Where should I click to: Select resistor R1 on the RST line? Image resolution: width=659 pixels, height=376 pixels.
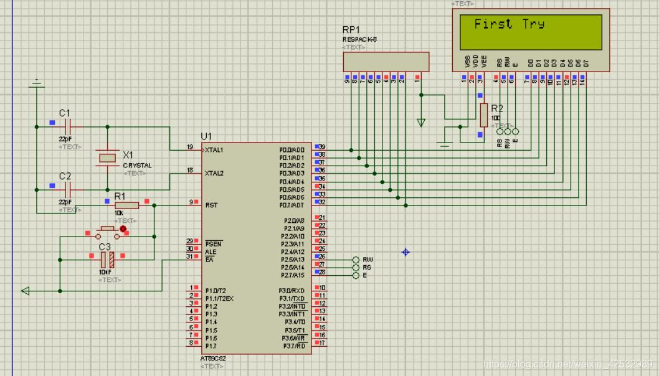click(x=126, y=205)
